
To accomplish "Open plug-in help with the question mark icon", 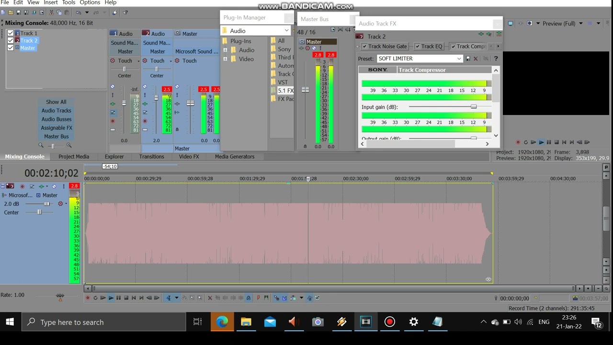I will [496, 58].
